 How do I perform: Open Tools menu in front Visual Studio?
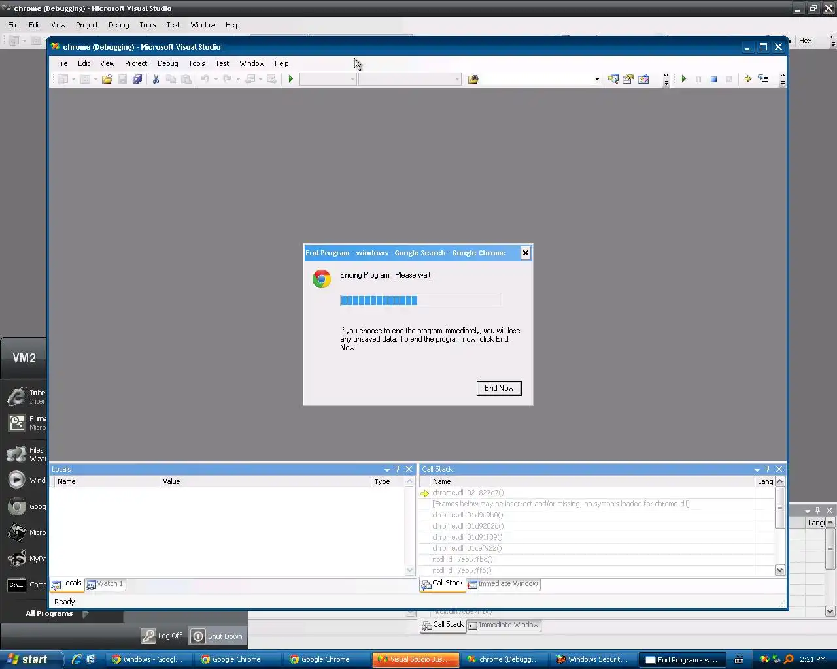(197, 63)
